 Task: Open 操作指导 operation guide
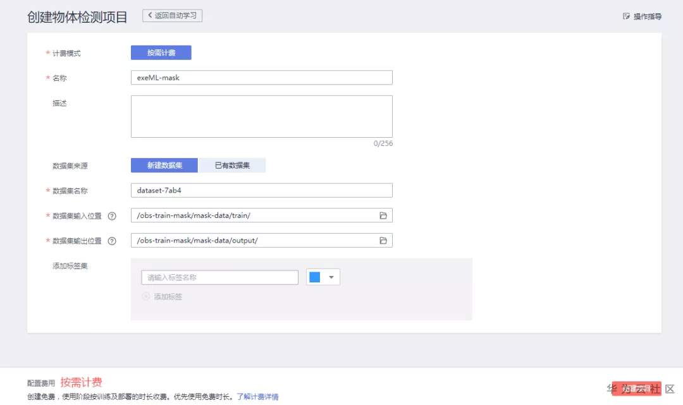click(642, 16)
